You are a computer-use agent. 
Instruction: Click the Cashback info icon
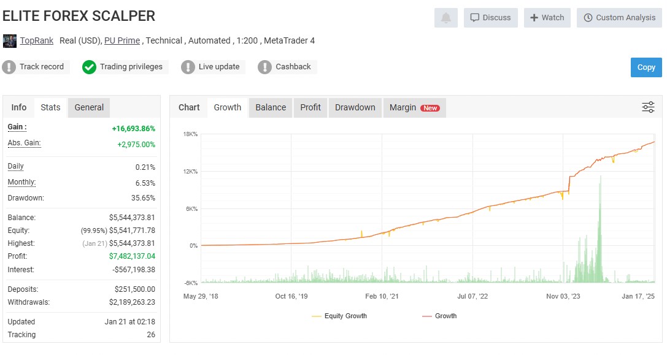coord(265,67)
